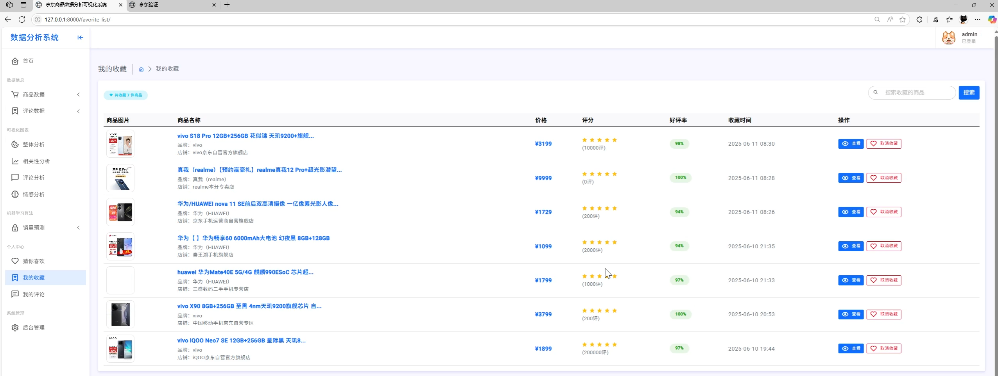Click 取消收藏 for 华为畅享60
Image resolution: width=998 pixels, height=376 pixels.
coord(884,246)
